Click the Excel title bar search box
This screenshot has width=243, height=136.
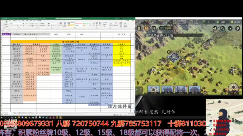(69, 18)
